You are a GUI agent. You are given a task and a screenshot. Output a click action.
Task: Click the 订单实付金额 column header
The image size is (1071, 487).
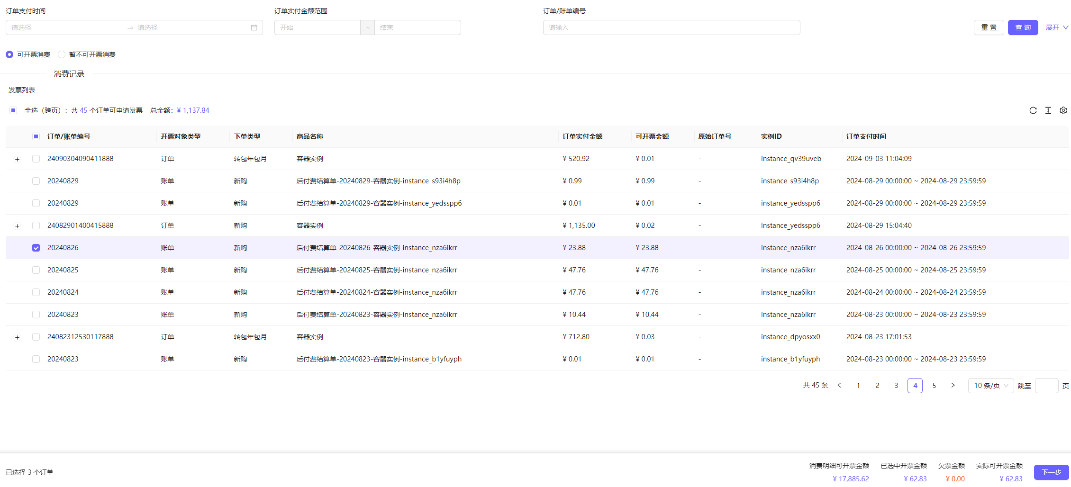tap(582, 136)
